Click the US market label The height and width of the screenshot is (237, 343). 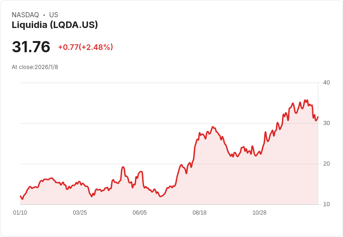coord(54,15)
